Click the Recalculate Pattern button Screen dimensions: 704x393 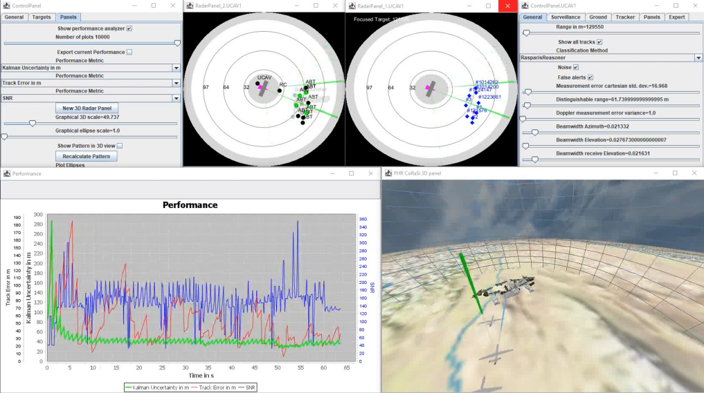tap(87, 156)
